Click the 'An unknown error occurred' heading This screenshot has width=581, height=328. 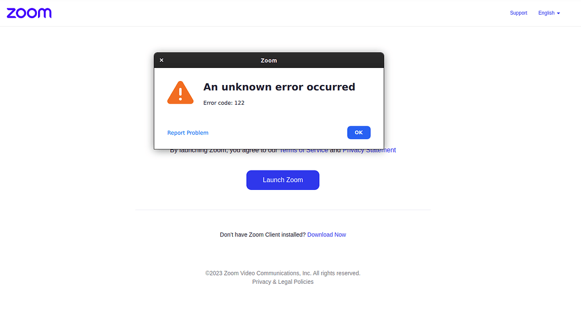click(279, 87)
